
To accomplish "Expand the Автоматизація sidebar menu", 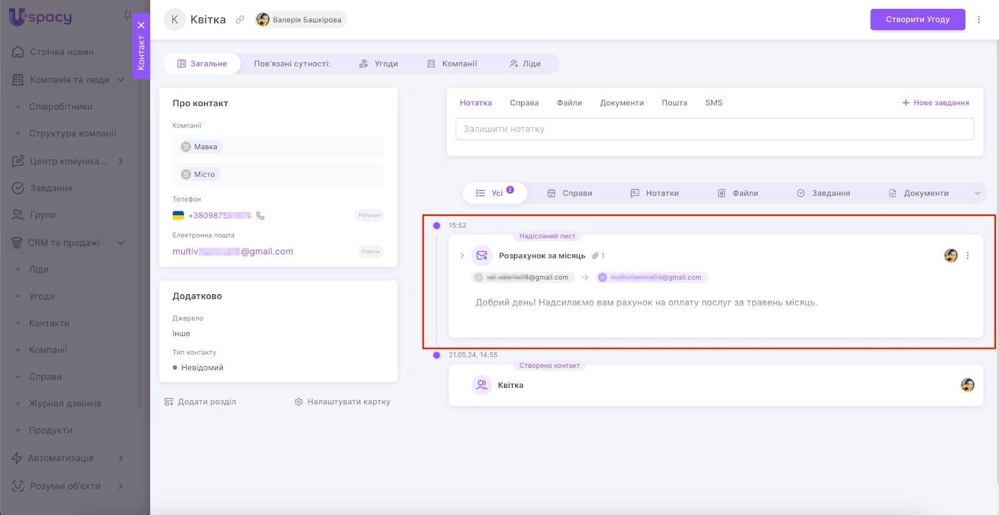I will pyautogui.click(x=121, y=458).
